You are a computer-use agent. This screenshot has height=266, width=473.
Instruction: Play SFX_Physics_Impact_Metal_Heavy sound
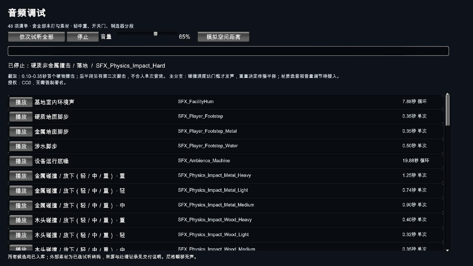(x=21, y=176)
